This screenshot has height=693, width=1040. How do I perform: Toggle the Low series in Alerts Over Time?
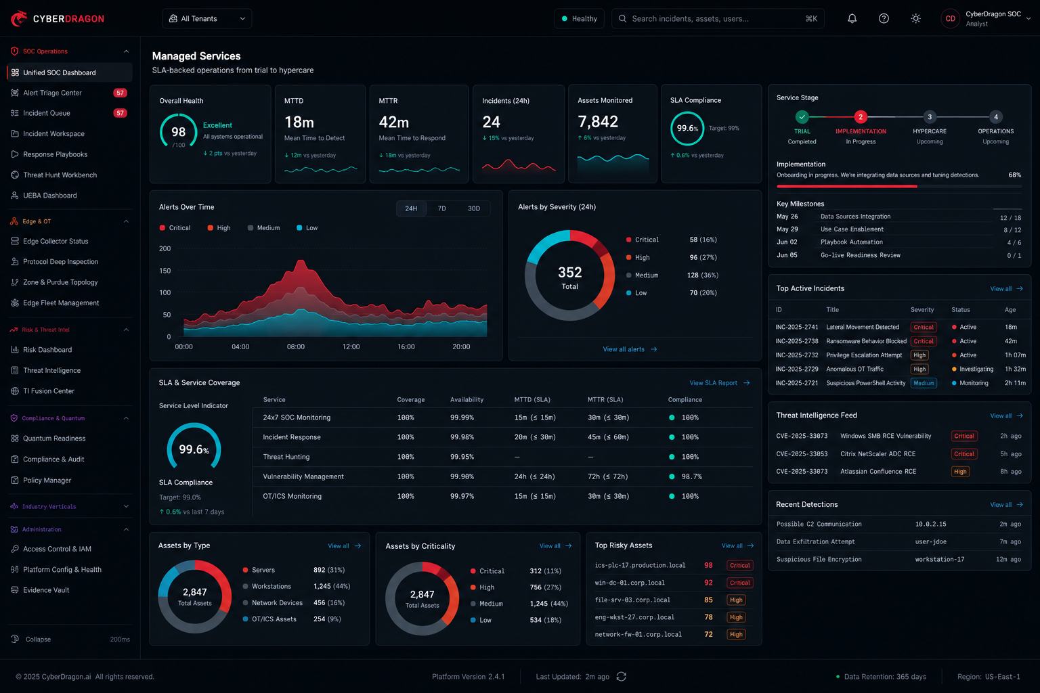[307, 228]
